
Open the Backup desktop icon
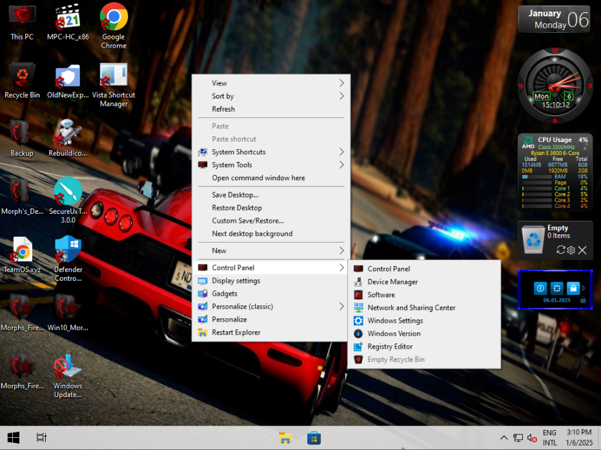click(22, 139)
